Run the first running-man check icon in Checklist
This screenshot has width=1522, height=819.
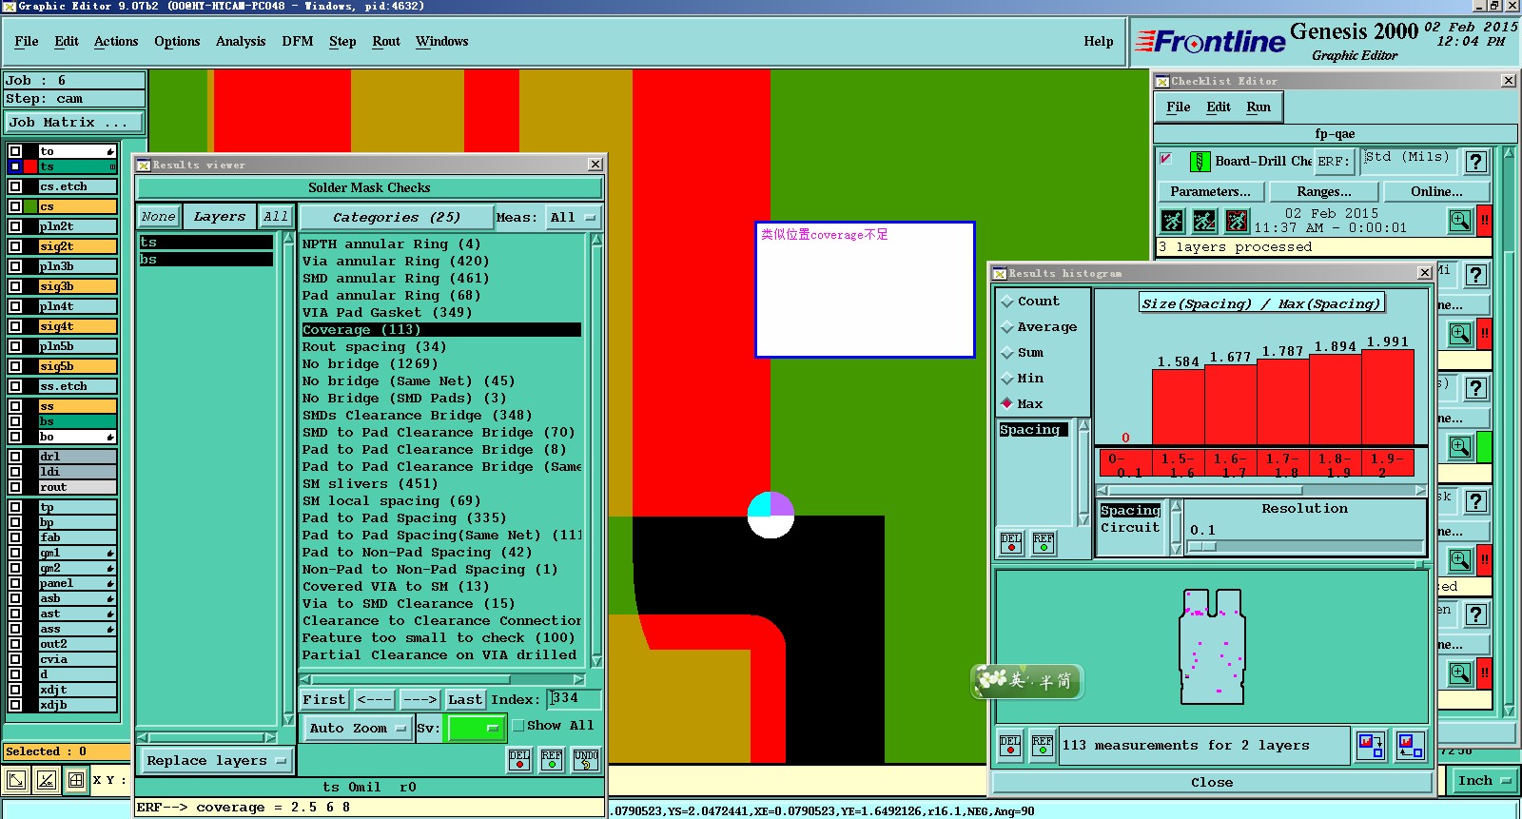pyautogui.click(x=1172, y=222)
